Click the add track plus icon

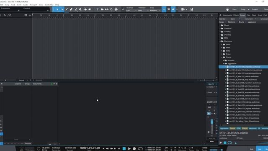pos(30,15)
